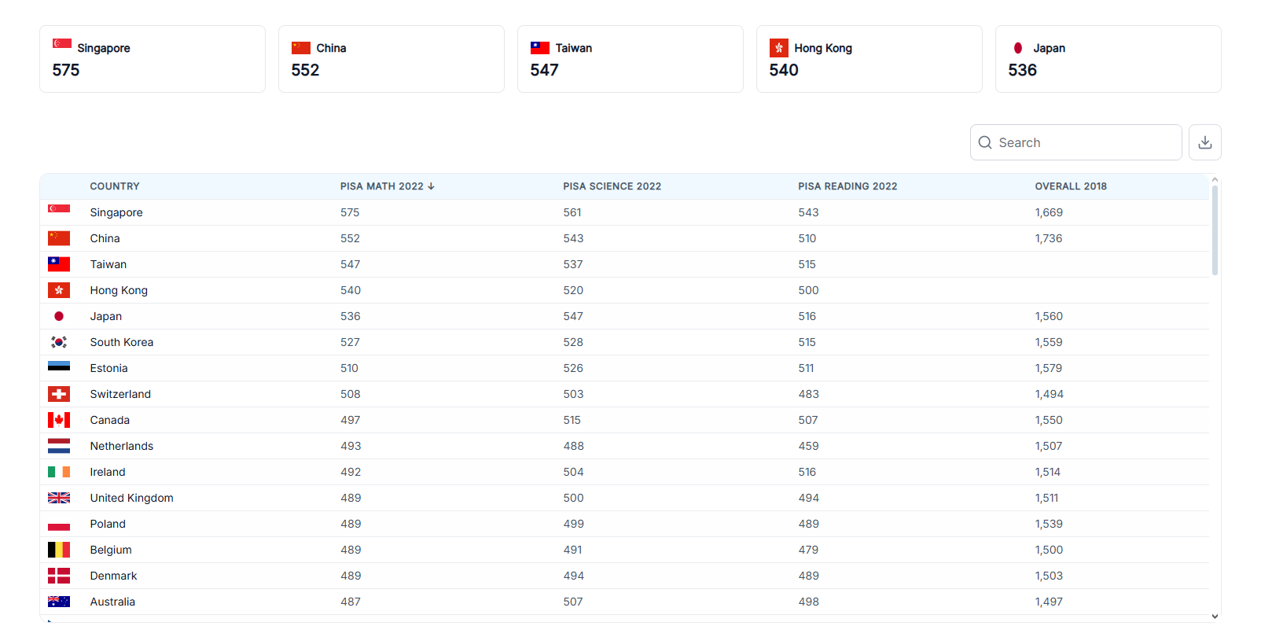1261x626 pixels.
Task: Click Switzerland overall value 1,494
Action: point(1049,394)
